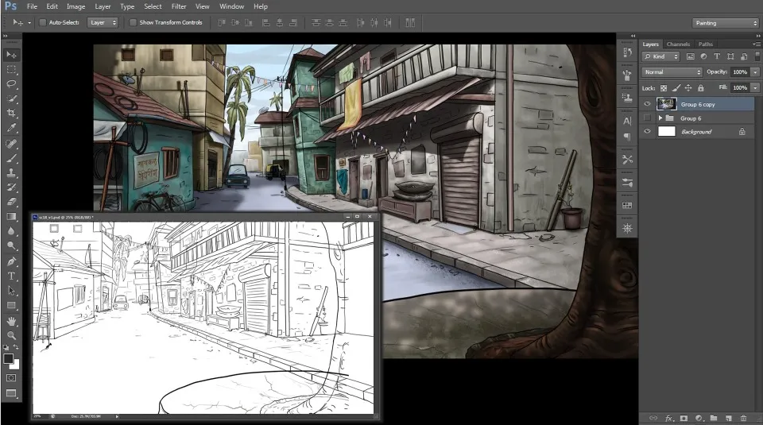
Task: Open the Window menu
Action: 231,6
